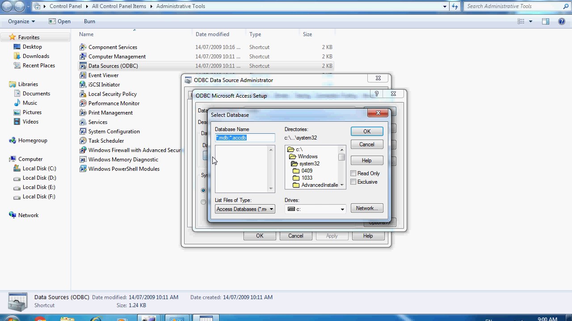Select the Windows PowerShell Modules icon
This screenshot has width=572, height=321.
[83, 169]
